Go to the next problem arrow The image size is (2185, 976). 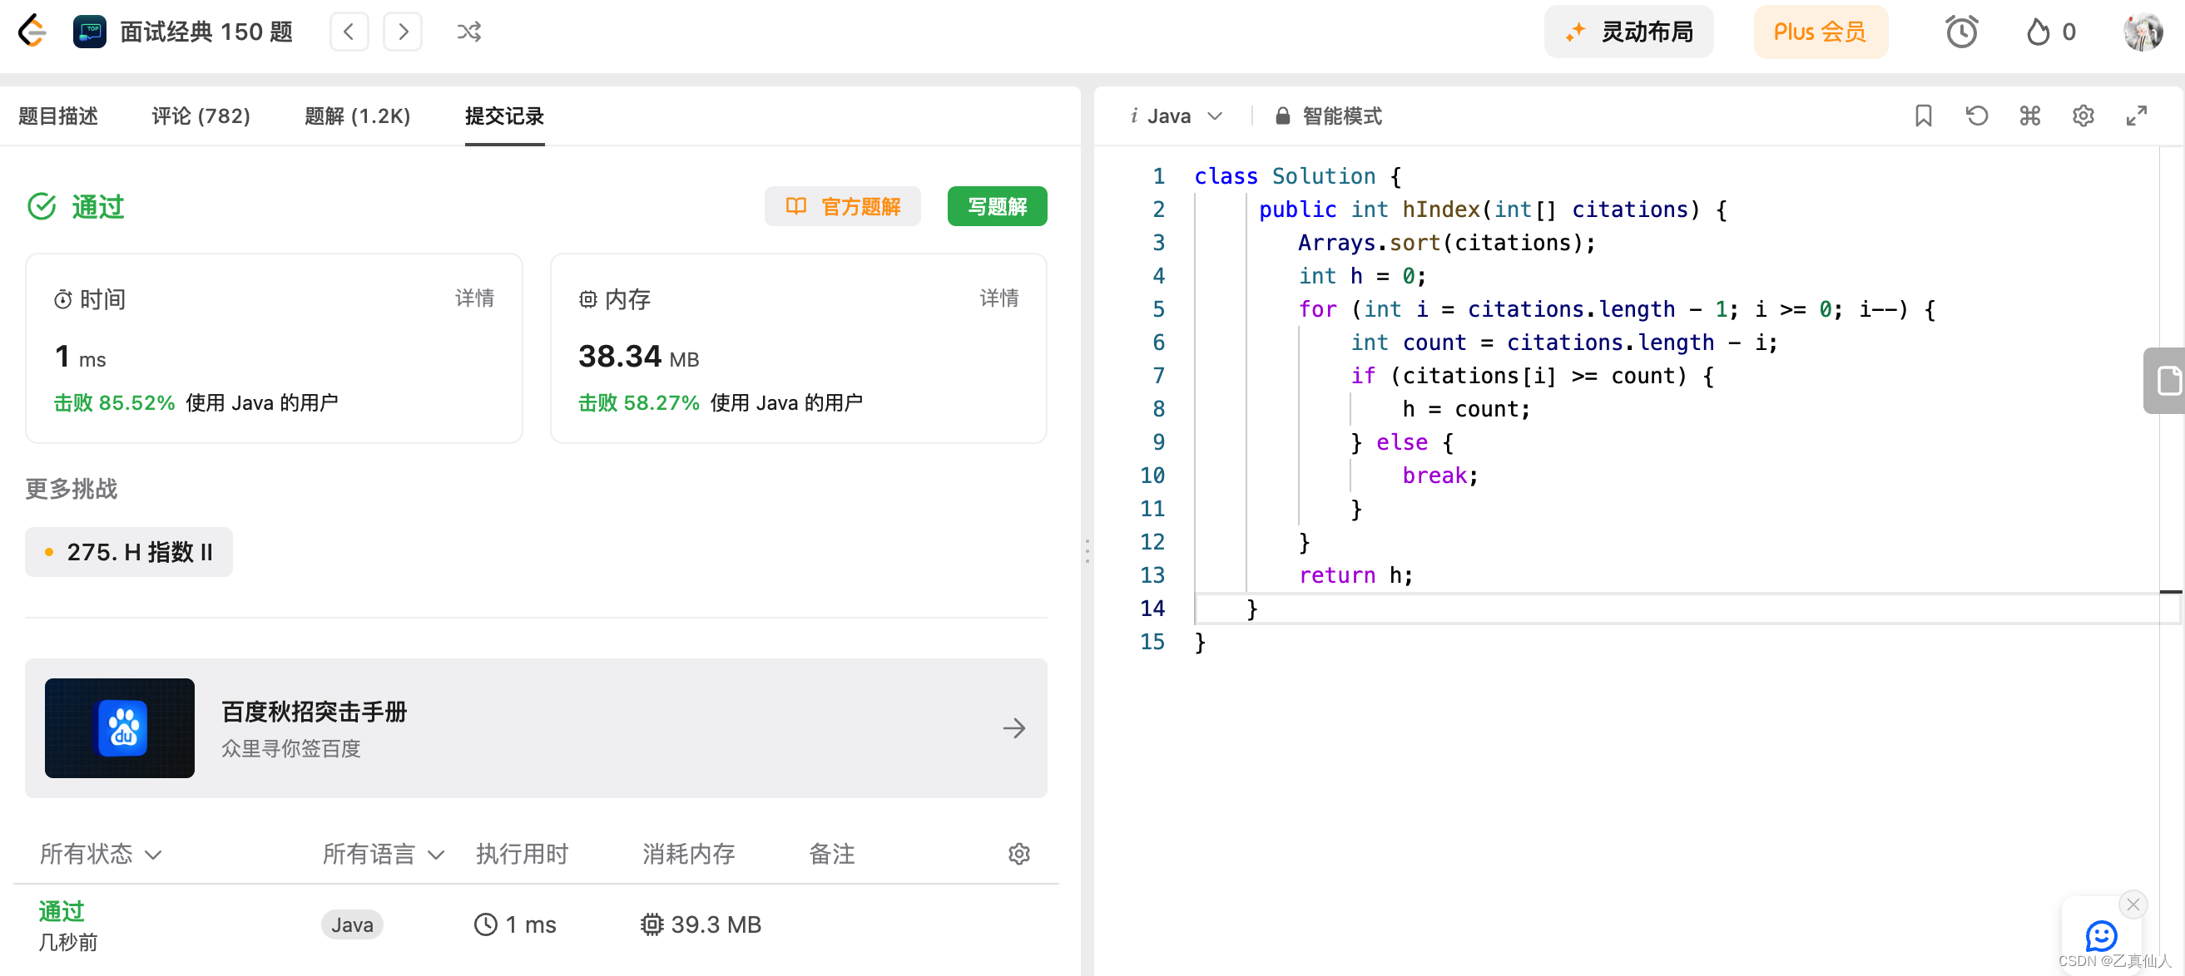pos(403,32)
